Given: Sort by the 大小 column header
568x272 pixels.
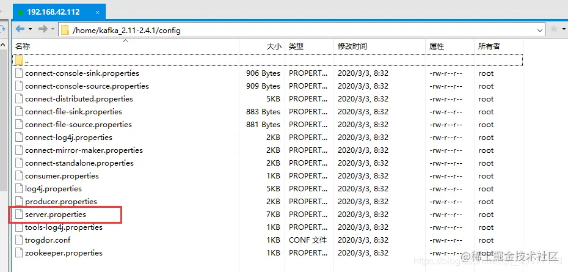Looking at the screenshot, I should tap(262, 46).
